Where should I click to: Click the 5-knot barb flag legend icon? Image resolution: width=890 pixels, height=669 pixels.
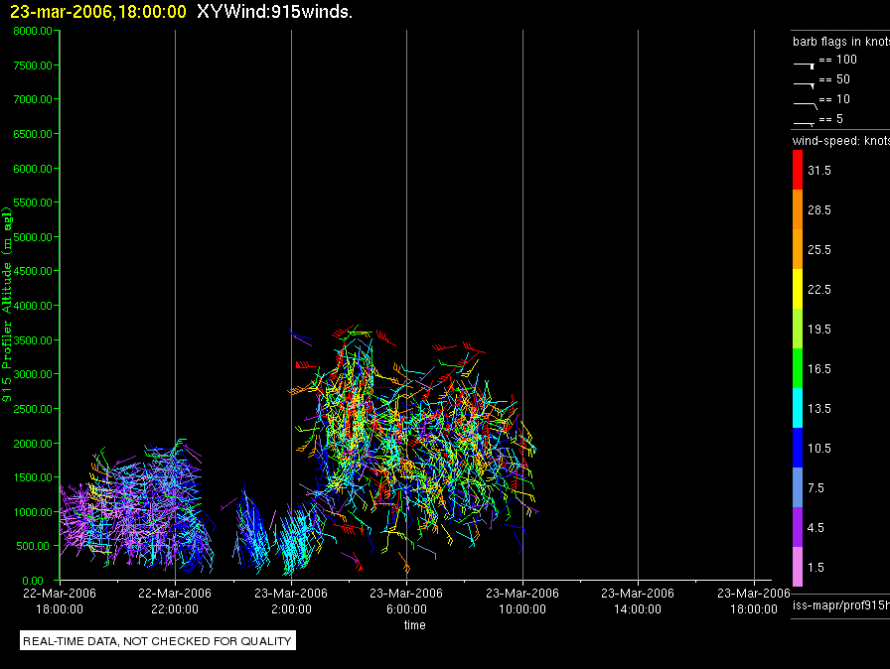pyautogui.click(x=804, y=122)
